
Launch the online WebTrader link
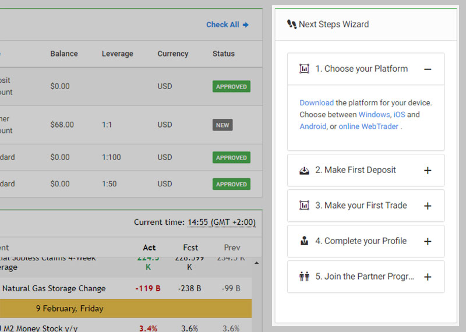[368, 126]
